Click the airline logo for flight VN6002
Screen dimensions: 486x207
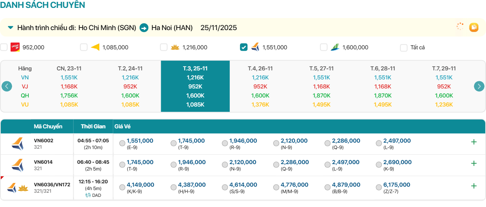pos(17,144)
